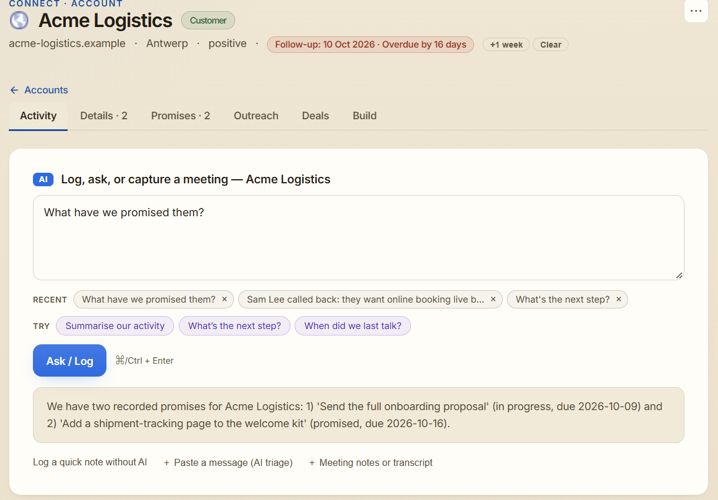Focus the AI question text box

pyautogui.click(x=359, y=237)
